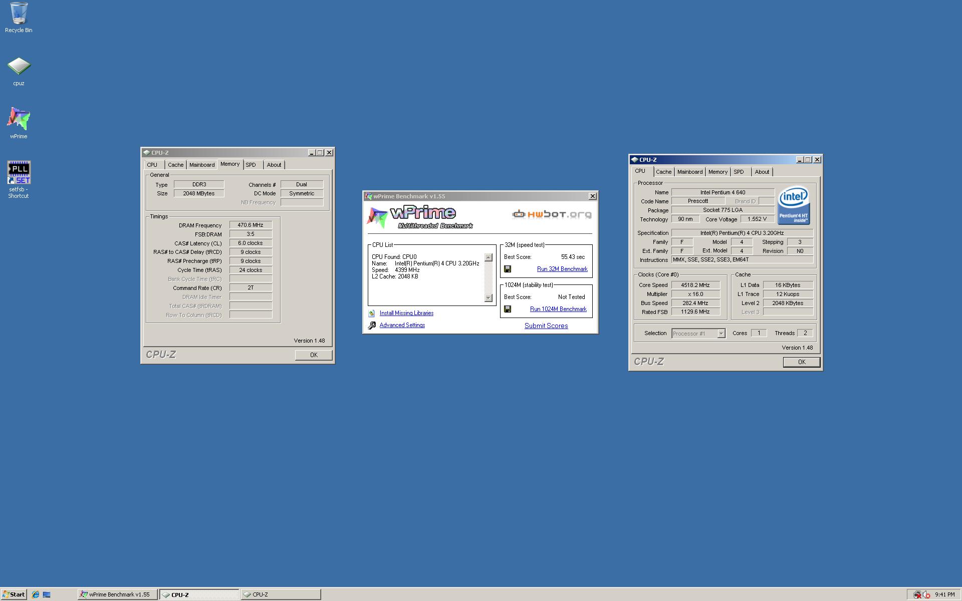Click the taskbar clock showing 9:41 PM
Viewport: 962px width, 601px height.
pos(944,594)
